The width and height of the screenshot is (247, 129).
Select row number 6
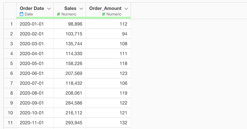point(10,73)
